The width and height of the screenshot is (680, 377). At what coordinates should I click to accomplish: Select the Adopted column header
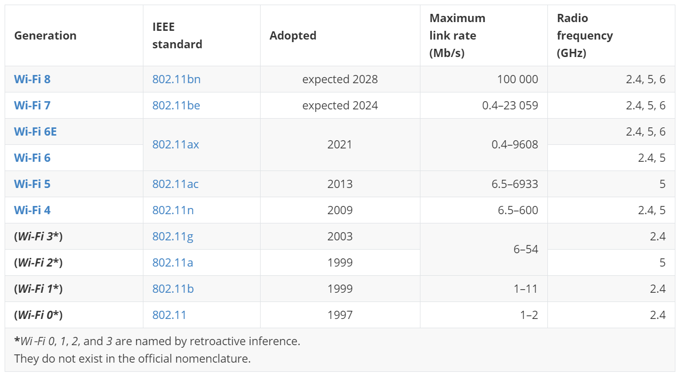(293, 36)
